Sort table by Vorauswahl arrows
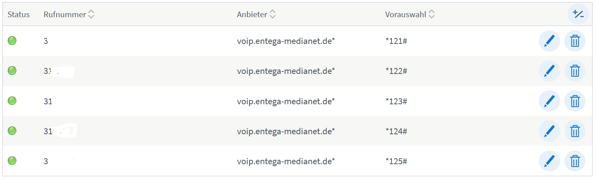Viewport: 597px width, 185px height. coord(432,14)
